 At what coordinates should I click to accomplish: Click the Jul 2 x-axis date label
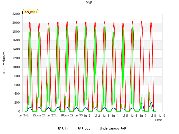point(97,116)
